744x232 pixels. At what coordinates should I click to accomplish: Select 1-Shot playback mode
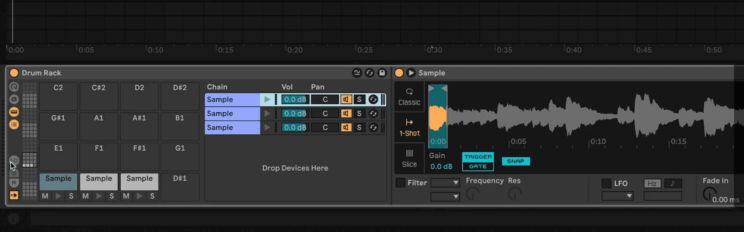tap(409, 127)
